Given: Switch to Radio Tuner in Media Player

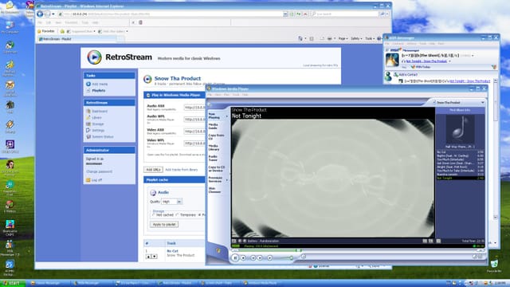Looking at the screenshot, I should click(x=213, y=158).
